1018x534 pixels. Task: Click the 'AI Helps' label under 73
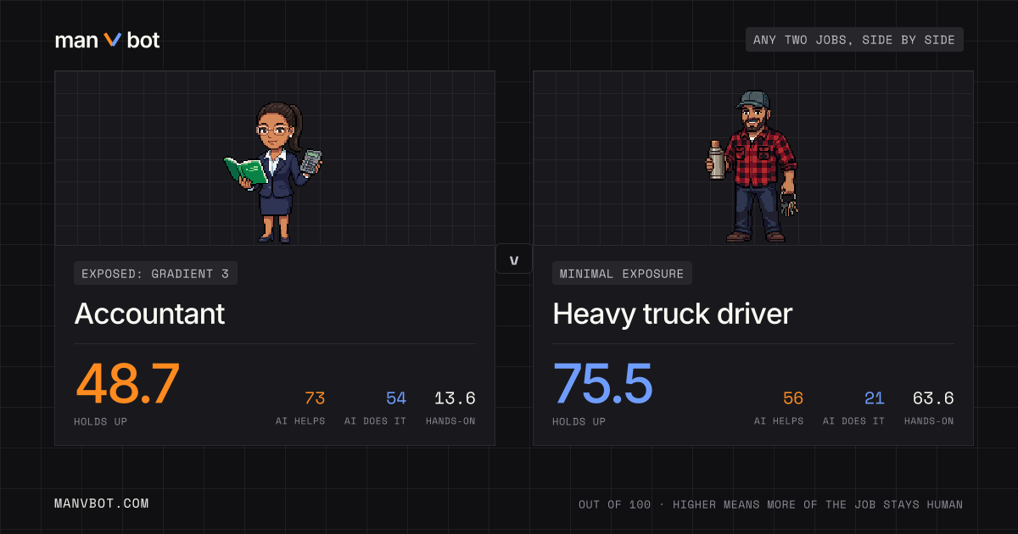click(x=300, y=421)
